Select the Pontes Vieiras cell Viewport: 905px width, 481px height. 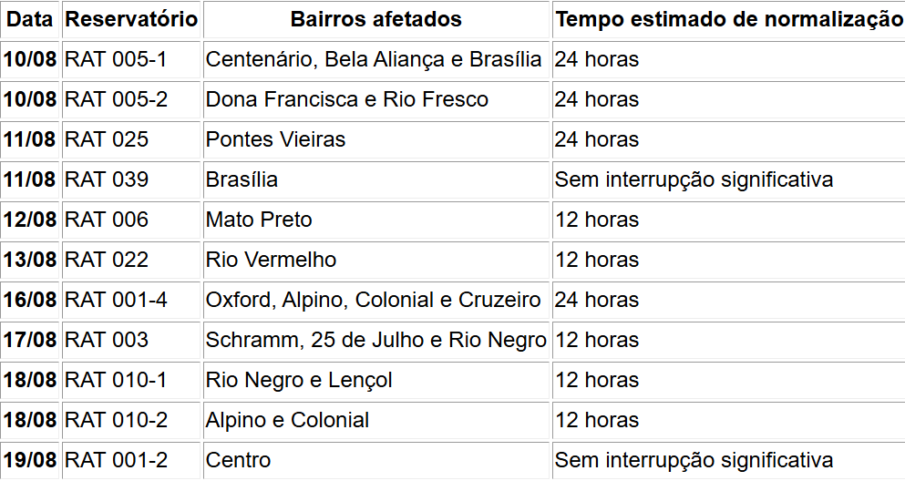click(376, 139)
